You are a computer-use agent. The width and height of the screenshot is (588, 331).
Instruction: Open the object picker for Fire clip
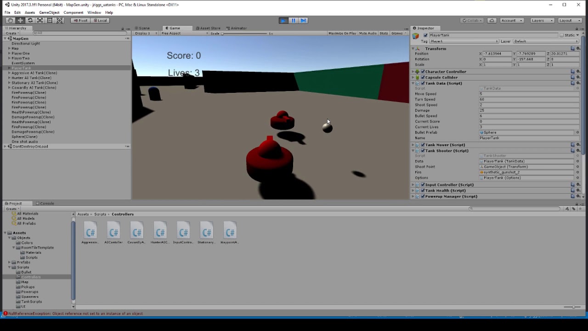click(577, 172)
